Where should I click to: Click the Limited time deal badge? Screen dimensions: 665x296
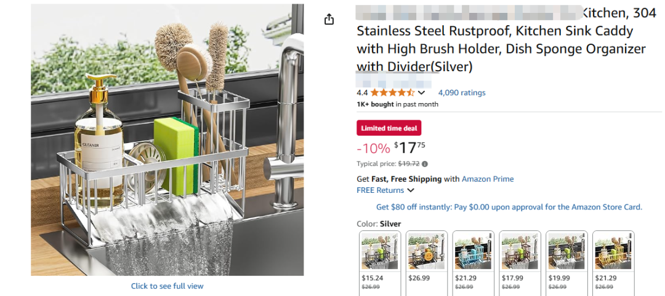389,128
